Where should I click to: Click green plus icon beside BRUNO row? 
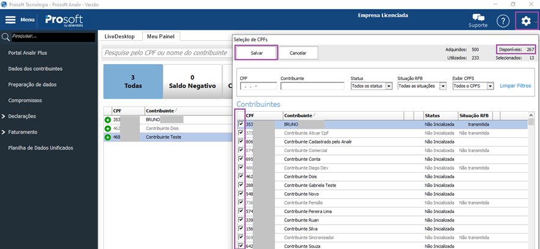pos(108,120)
